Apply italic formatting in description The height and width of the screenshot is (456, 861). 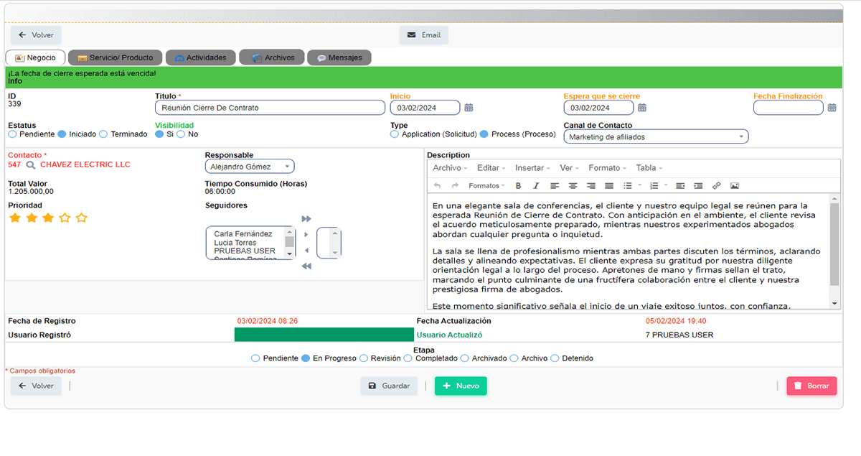point(536,186)
